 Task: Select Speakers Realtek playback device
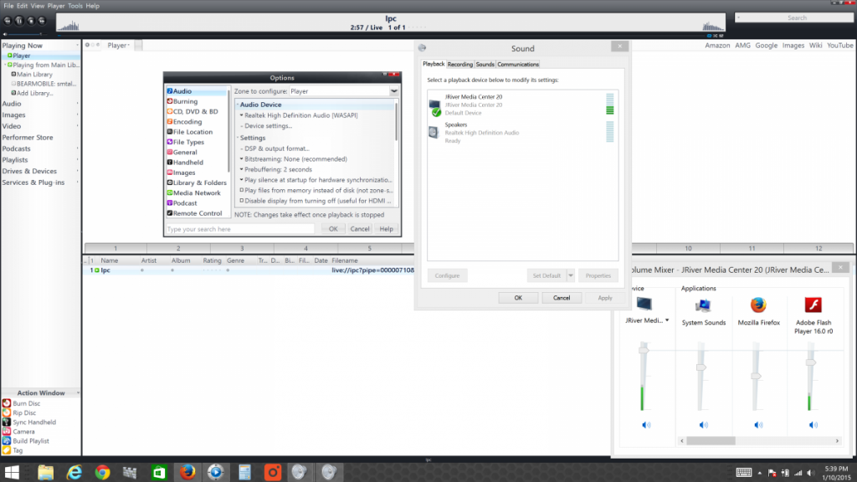(522, 132)
